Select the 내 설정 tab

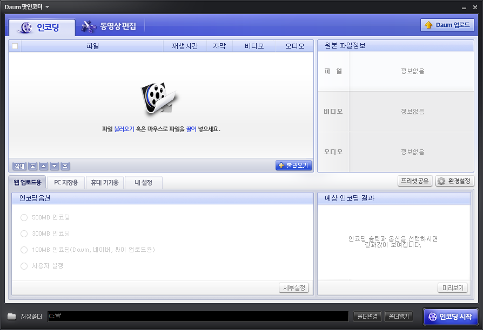click(144, 182)
